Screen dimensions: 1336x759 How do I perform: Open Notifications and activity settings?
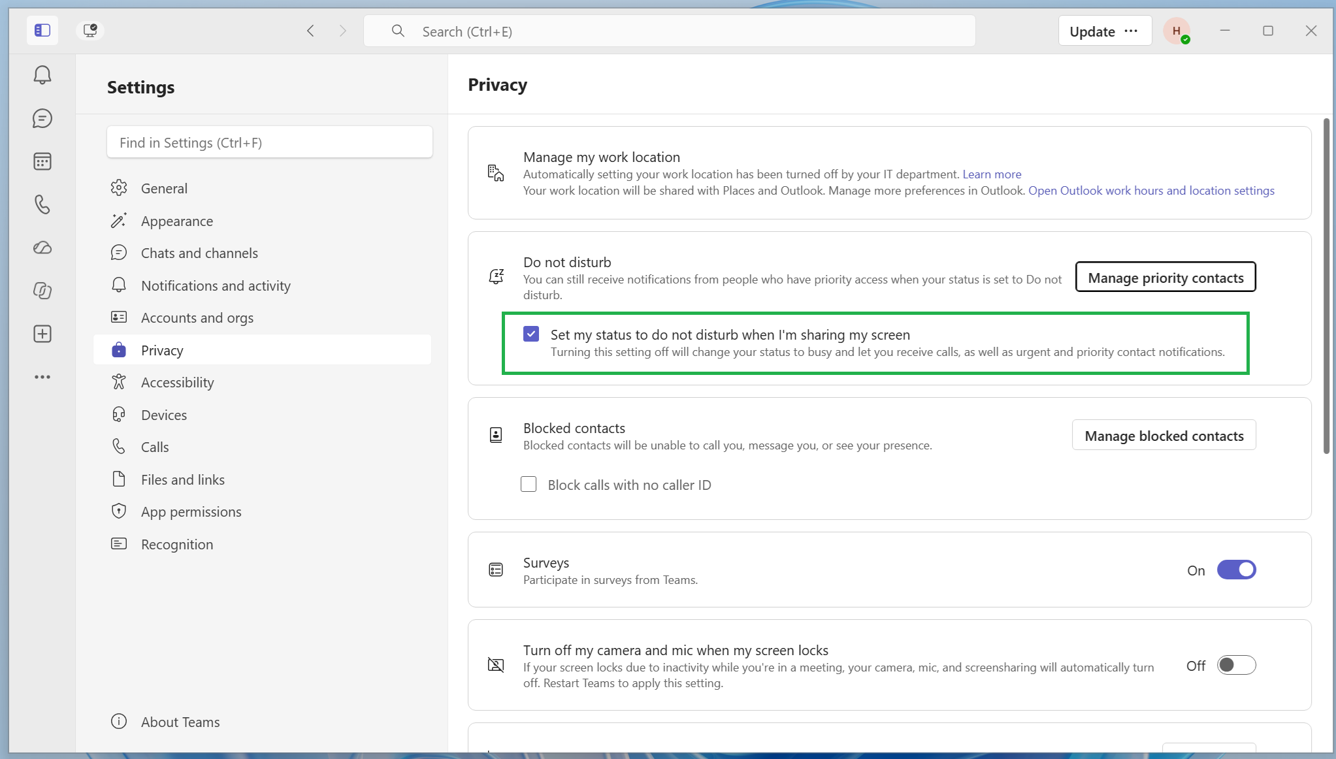[x=263, y=285]
